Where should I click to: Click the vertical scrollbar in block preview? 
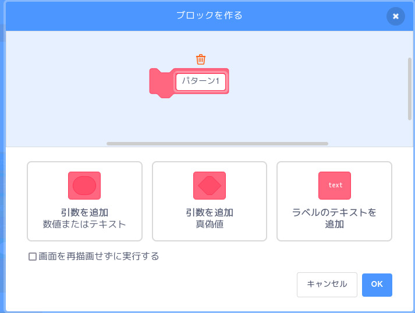(410, 89)
